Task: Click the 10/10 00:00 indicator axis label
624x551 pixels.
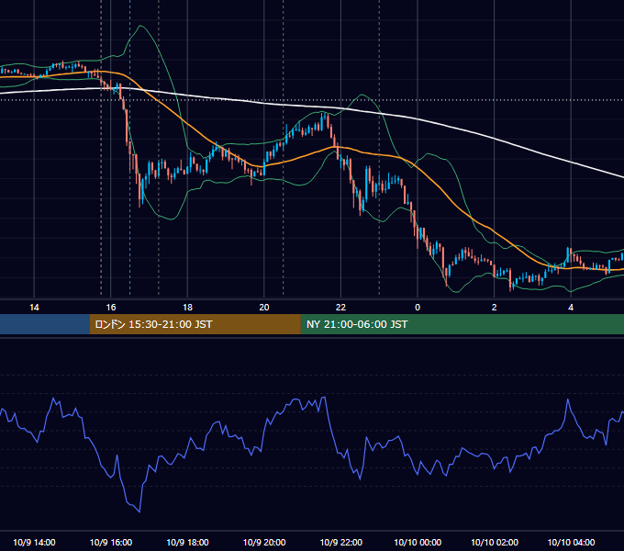Action: (418, 542)
